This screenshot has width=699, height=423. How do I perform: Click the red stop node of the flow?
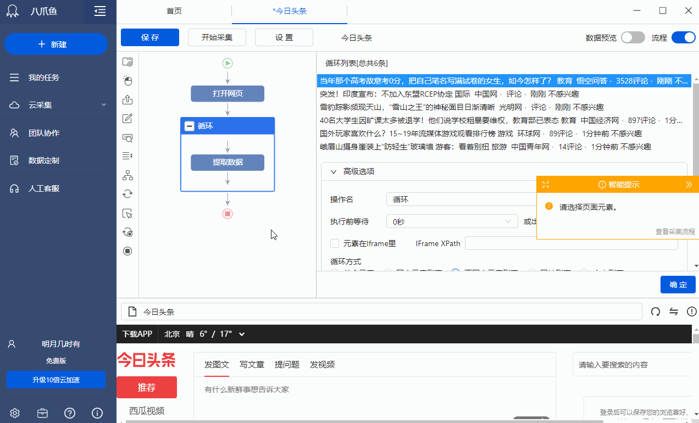pos(228,214)
